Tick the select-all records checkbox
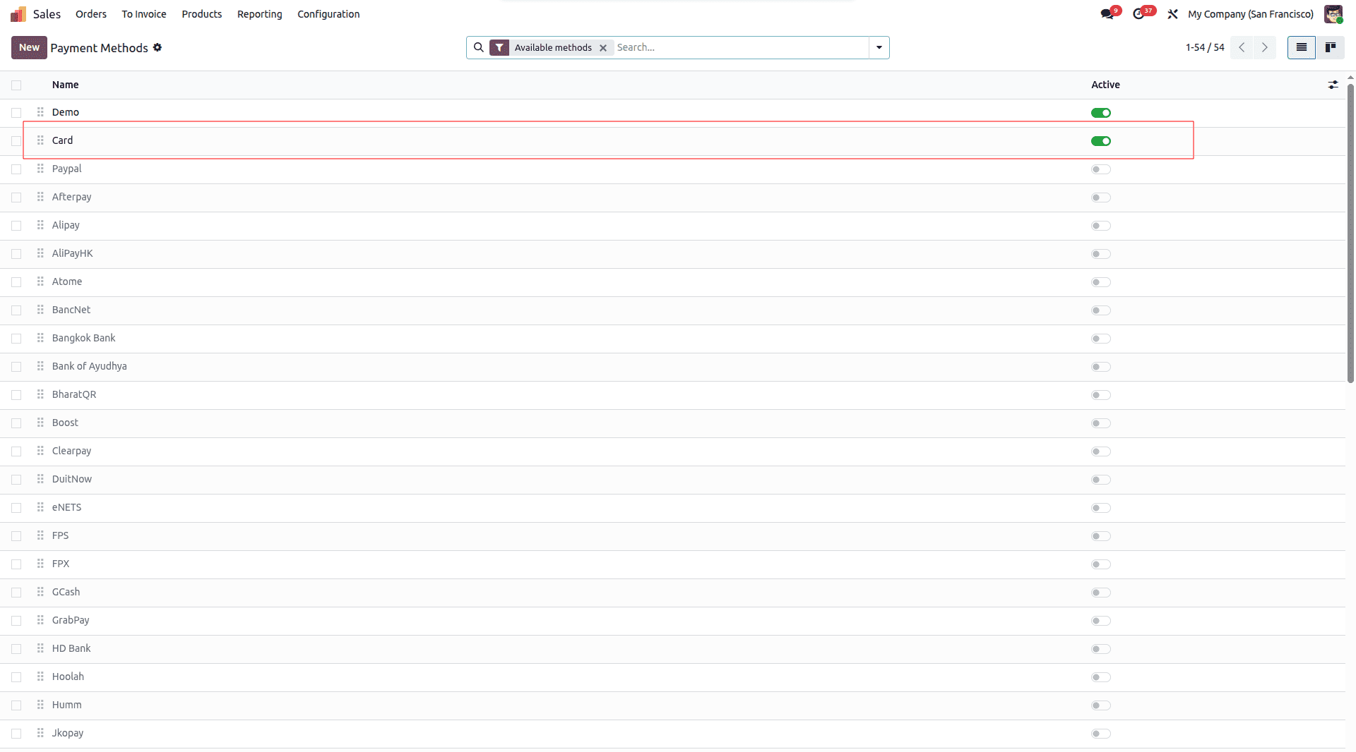Screen dimensions: 1356x752 click(x=16, y=84)
